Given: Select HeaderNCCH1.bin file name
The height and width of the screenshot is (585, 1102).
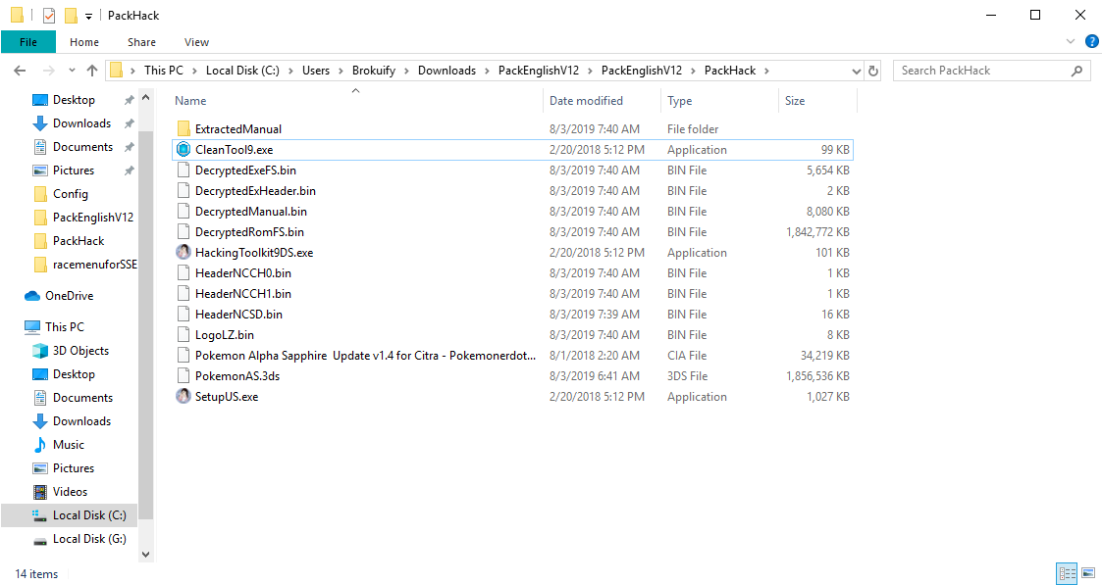Looking at the screenshot, I should [x=243, y=294].
